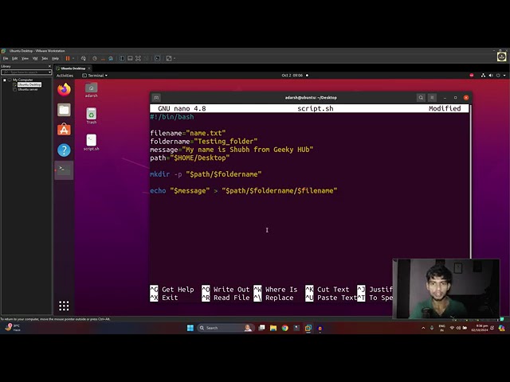Close the Ubuntu Desktop VM tab

89,68
